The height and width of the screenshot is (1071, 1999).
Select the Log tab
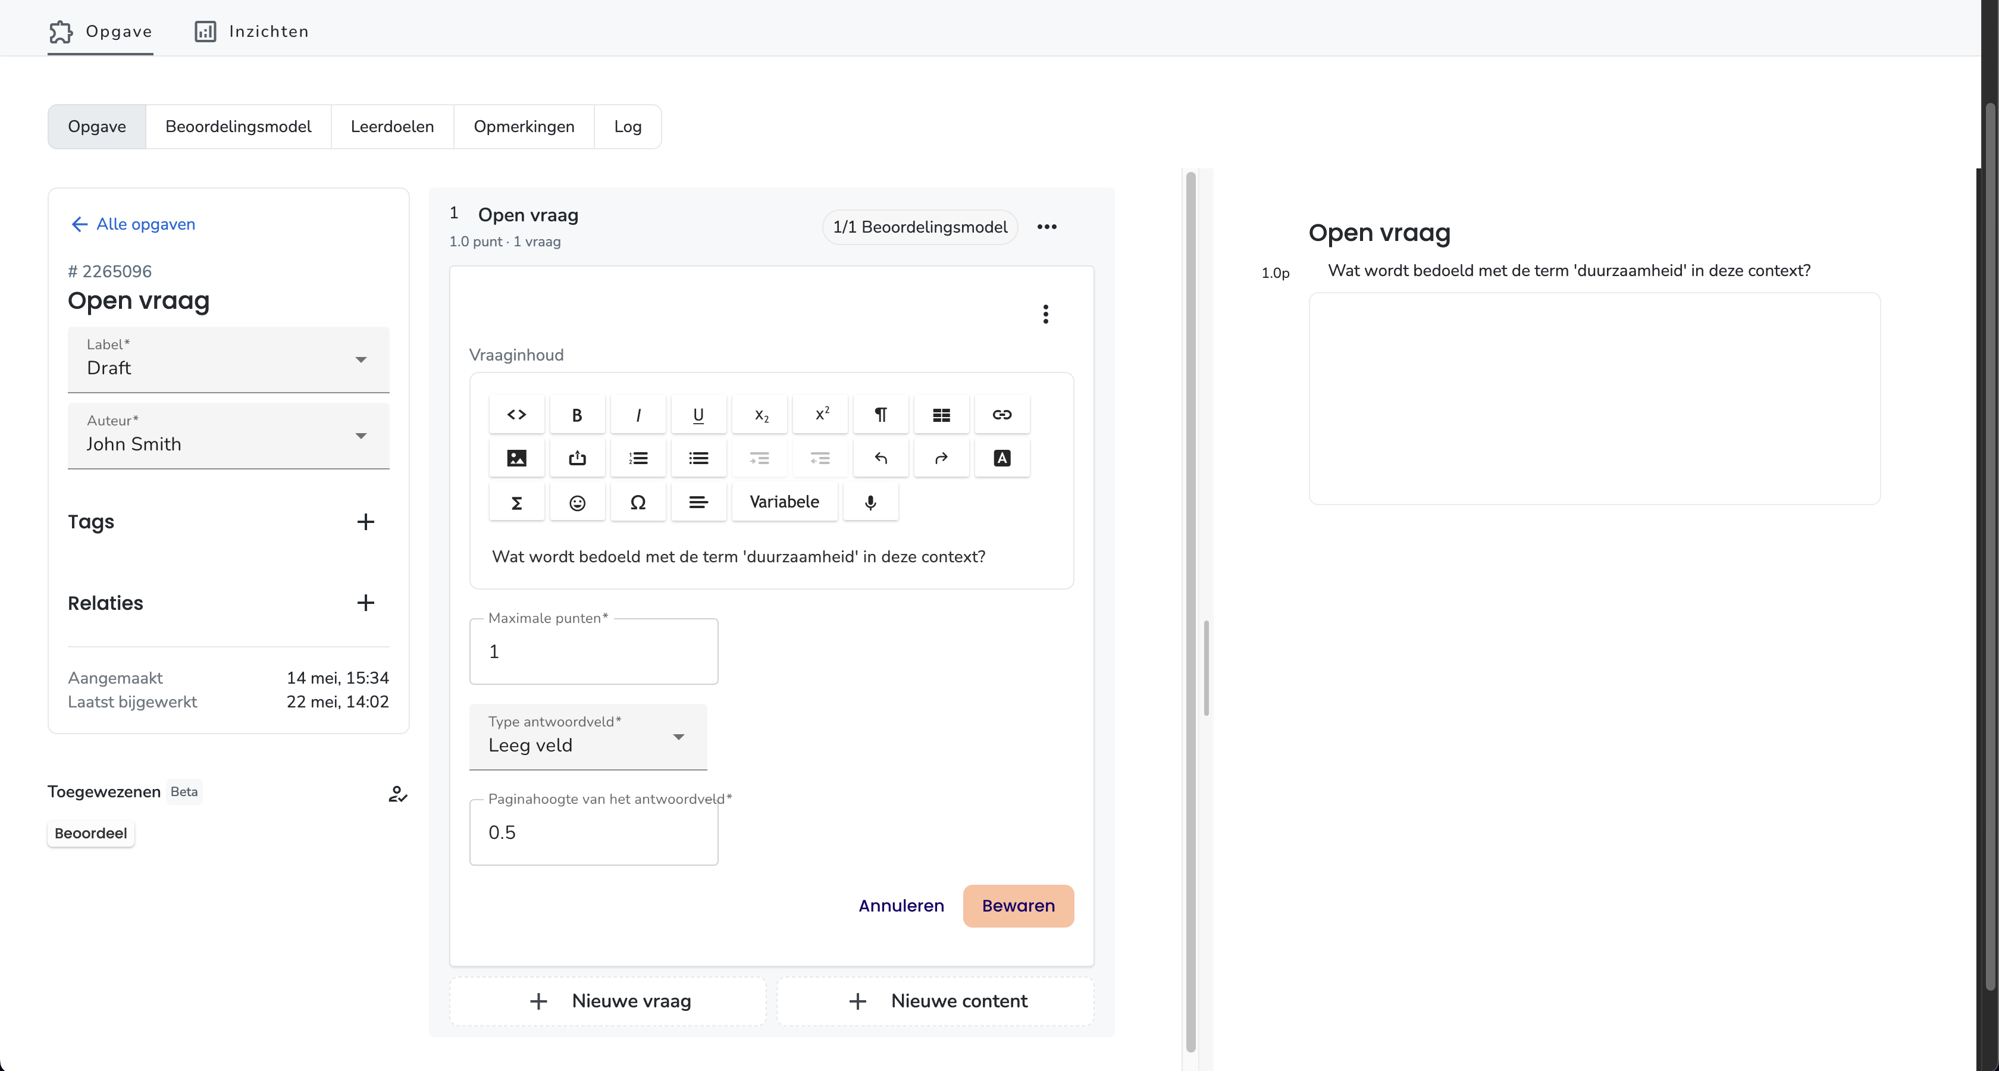tap(628, 127)
